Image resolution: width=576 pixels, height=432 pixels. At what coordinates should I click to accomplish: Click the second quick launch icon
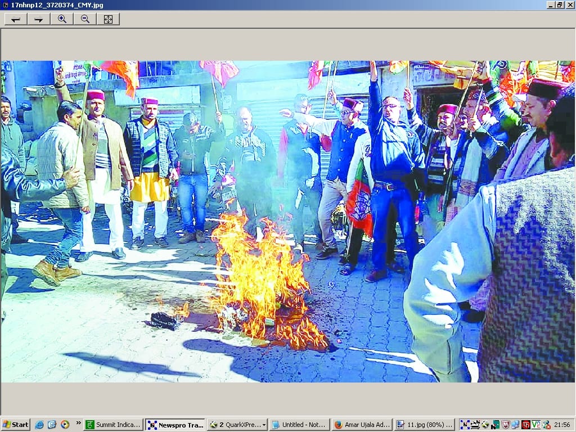(x=52, y=425)
